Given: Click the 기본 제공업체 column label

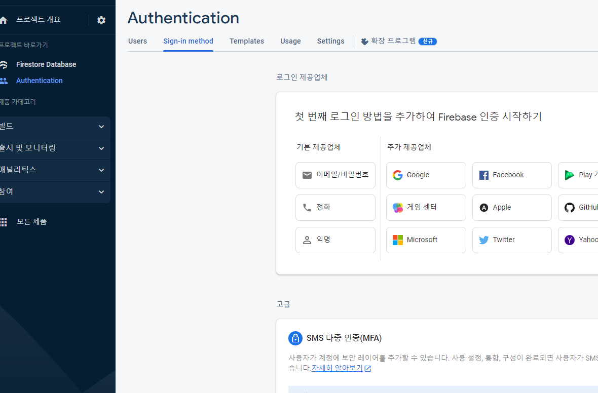Looking at the screenshot, I should pyautogui.click(x=318, y=147).
